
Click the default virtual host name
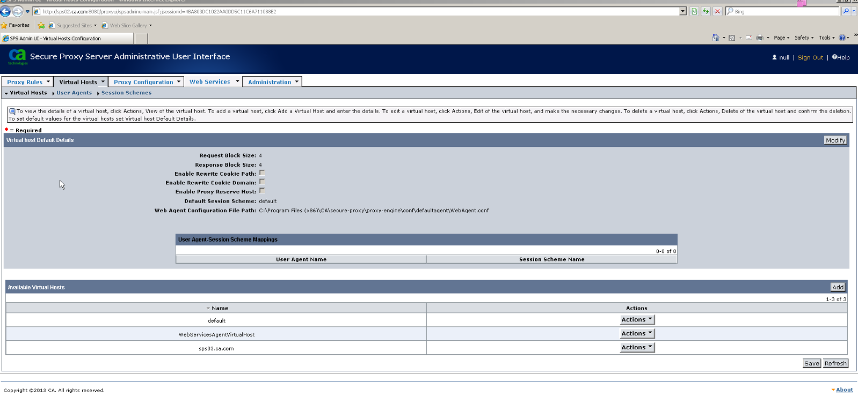[216, 320]
